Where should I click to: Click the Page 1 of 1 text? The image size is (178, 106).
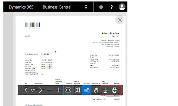pyautogui.click(x=116, y=36)
